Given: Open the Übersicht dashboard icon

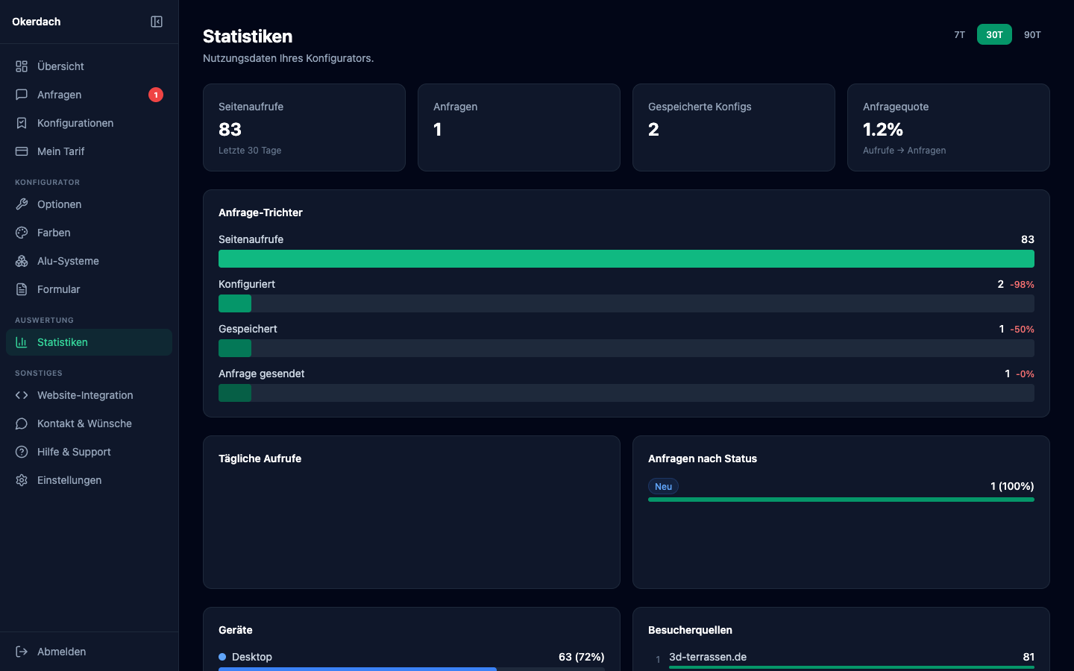Looking at the screenshot, I should (22, 66).
